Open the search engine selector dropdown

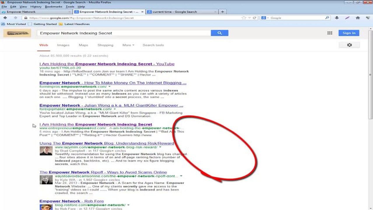coord(265,18)
